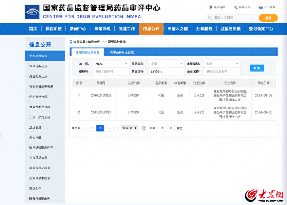Screen dimensions: 287x205
Task: Switch to 受理品种目录浏览 tab
Action: click(x=88, y=52)
